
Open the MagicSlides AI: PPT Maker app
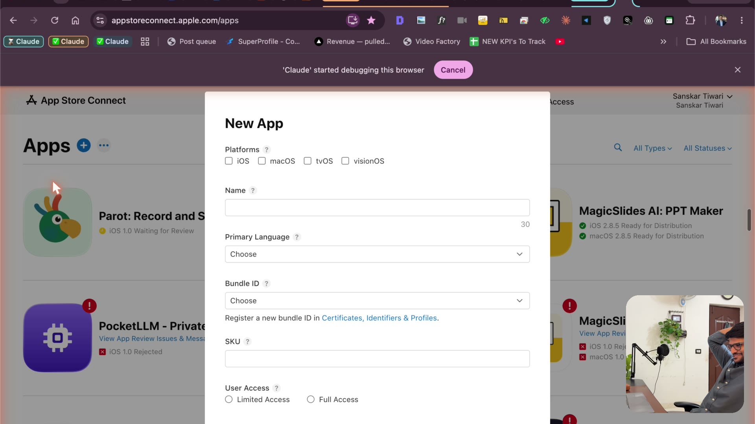pos(651,211)
